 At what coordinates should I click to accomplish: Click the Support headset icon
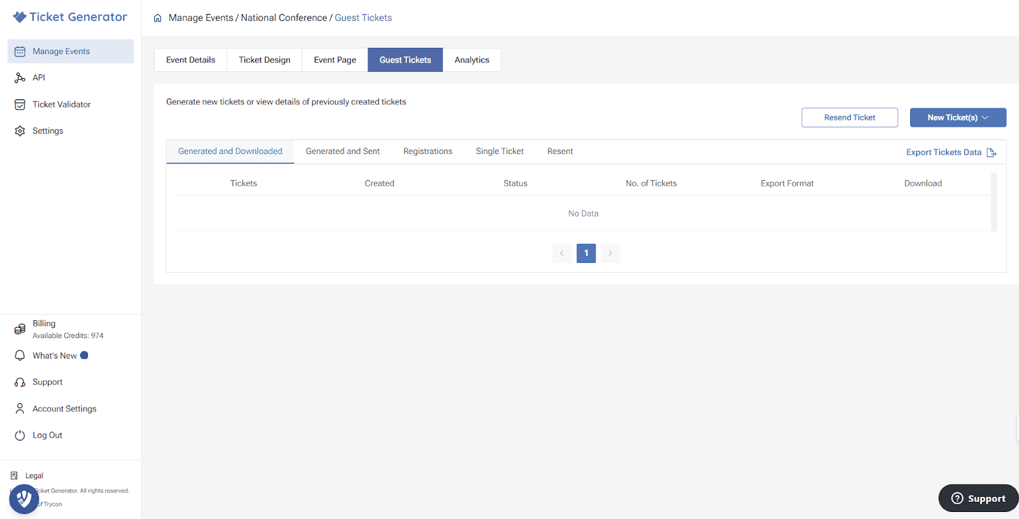coord(20,382)
